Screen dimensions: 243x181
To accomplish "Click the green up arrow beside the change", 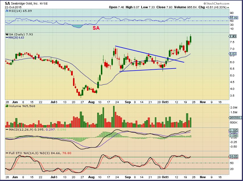I will point(228,7).
